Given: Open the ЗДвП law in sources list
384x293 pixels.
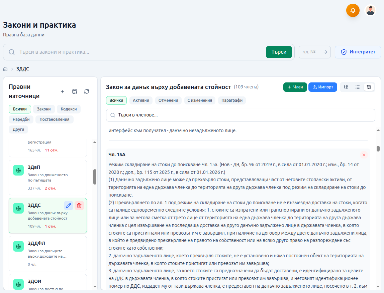Looking at the screenshot, I should [x=47, y=177].
